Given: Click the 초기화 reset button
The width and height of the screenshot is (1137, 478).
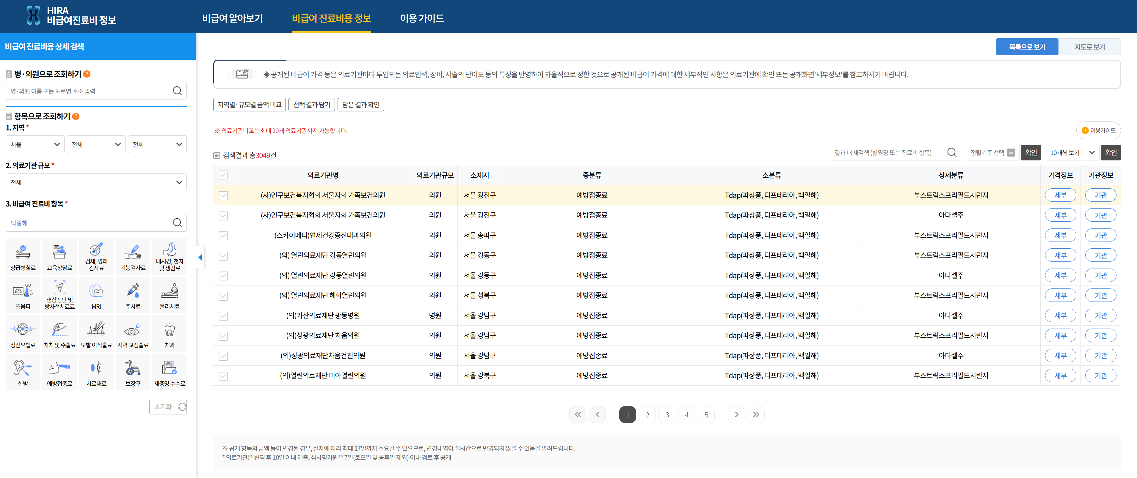Looking at the screenshot, I should (x=168, y=406).
